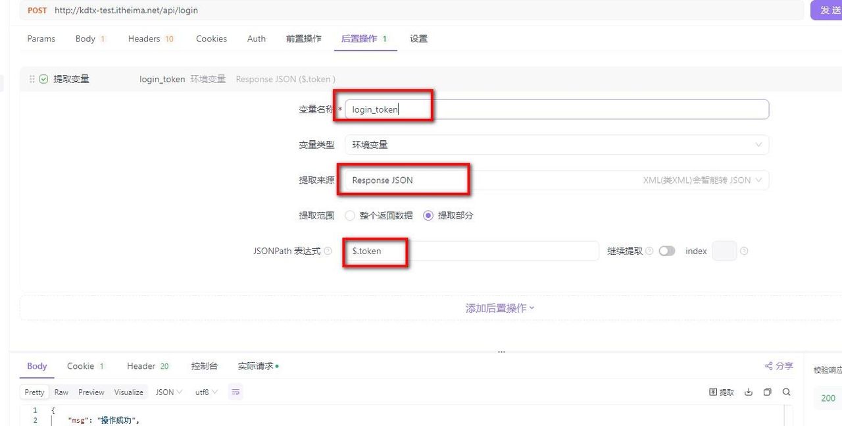
Task: Click the help icon next to index field
Action: 744,251
